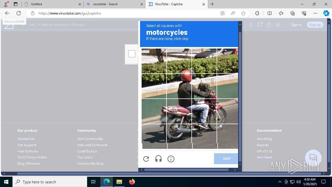Open Contributors link
Screen dimensions: 332x187
(87, 151)
